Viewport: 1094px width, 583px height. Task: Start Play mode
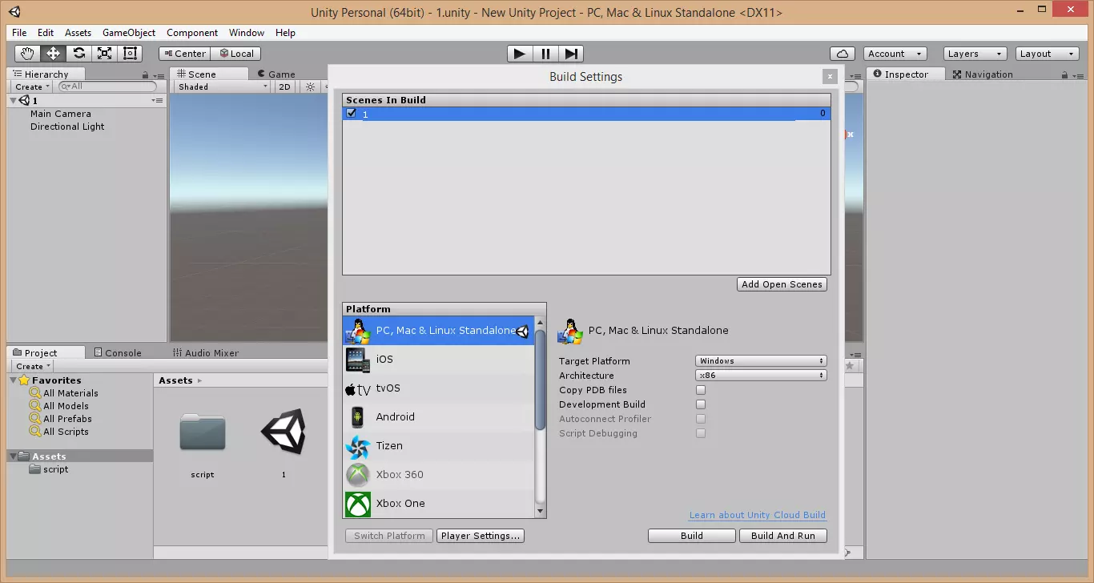pyautogui.click(x=520, y=54)
